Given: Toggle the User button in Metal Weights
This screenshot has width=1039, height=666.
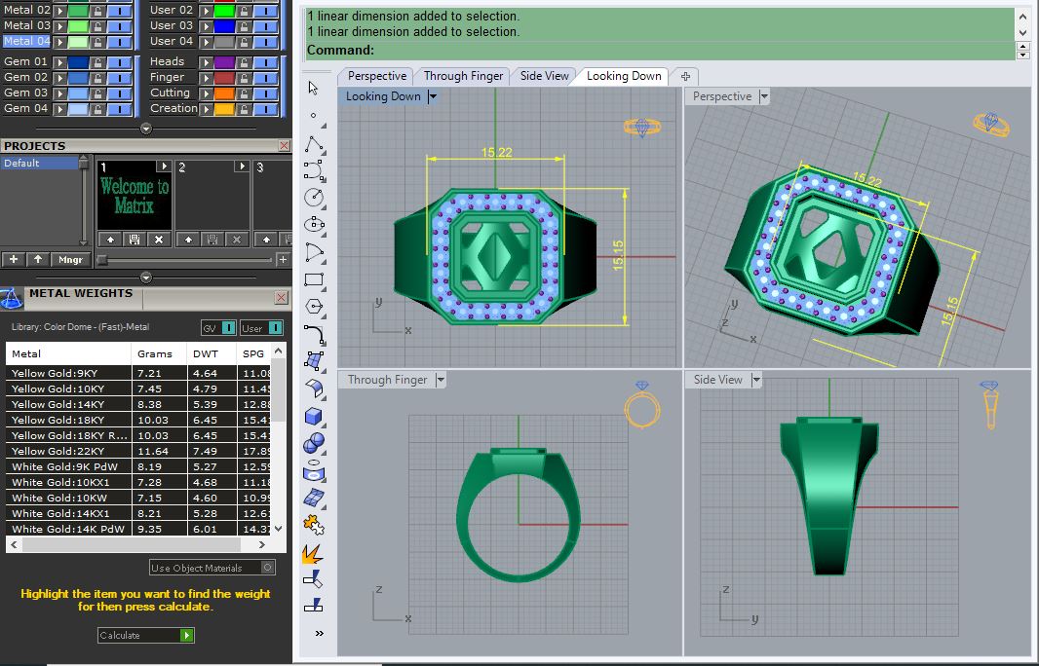Looking at the screenshot, I should (x=260, y=328).
